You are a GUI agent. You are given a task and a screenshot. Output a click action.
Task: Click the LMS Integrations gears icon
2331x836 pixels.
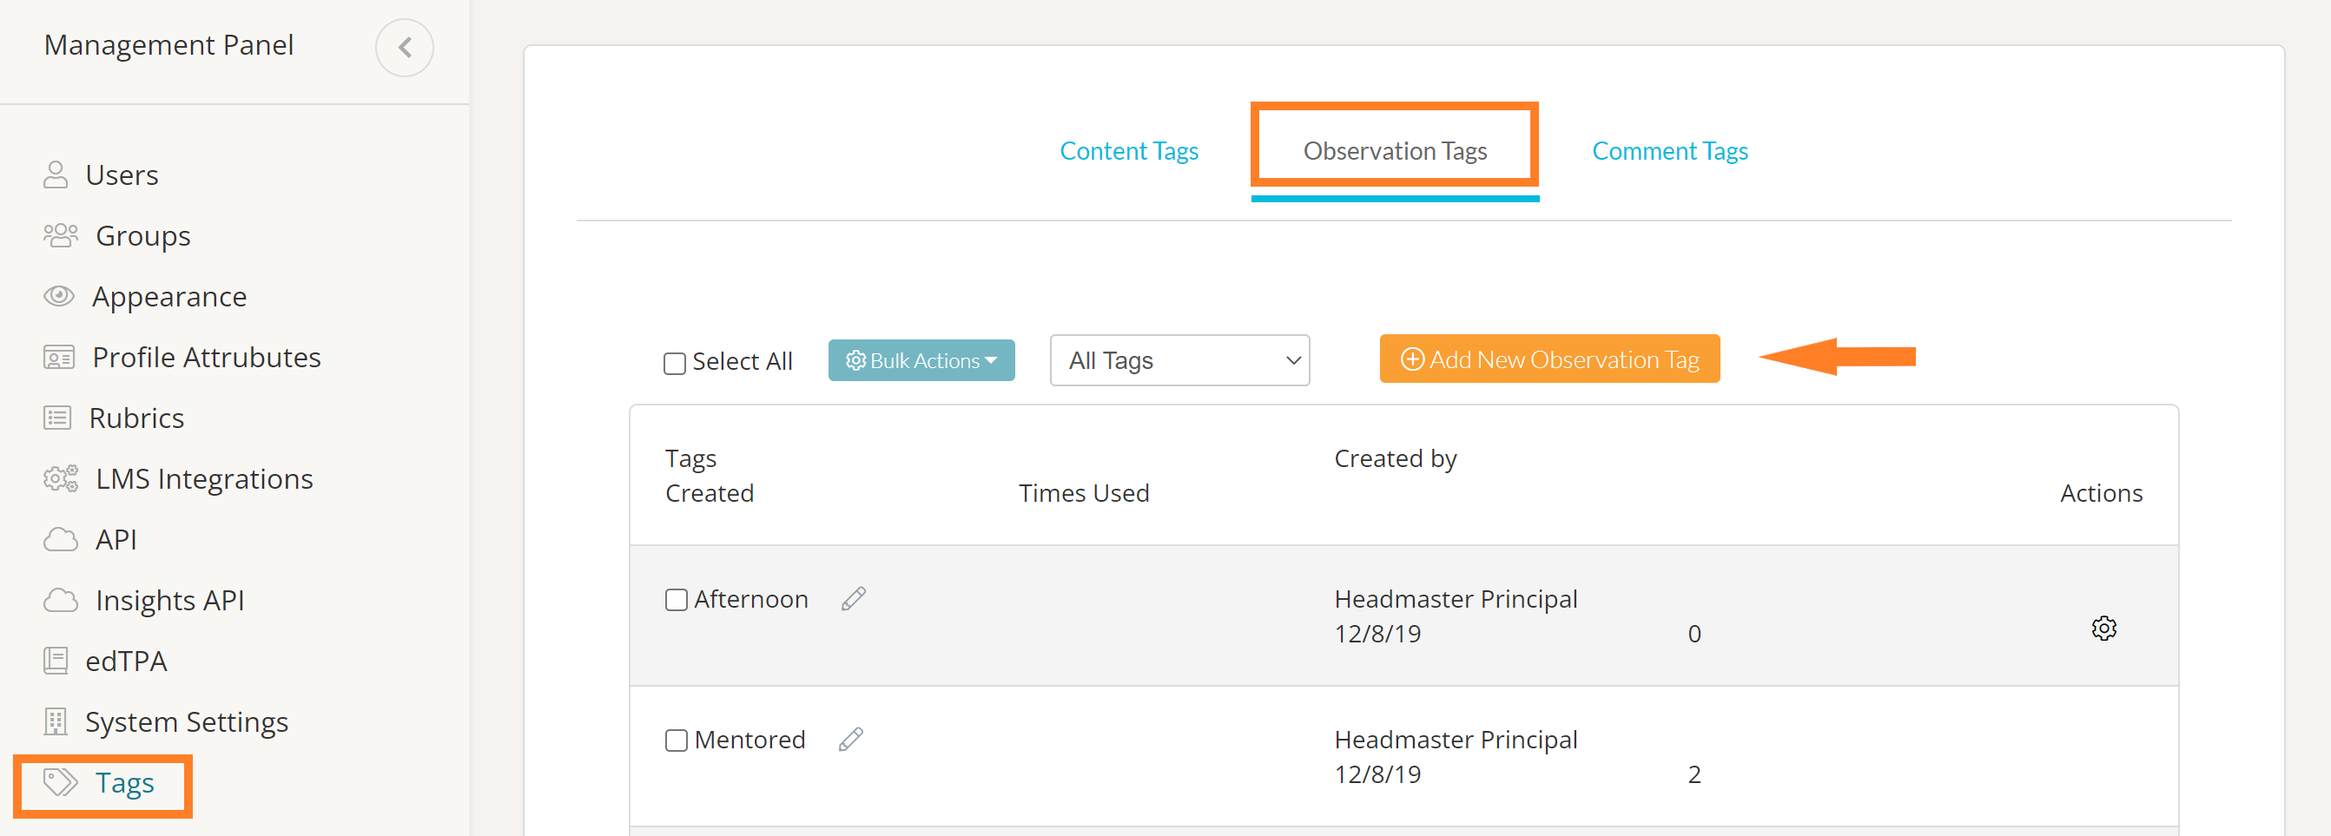(x=61, y=478)
